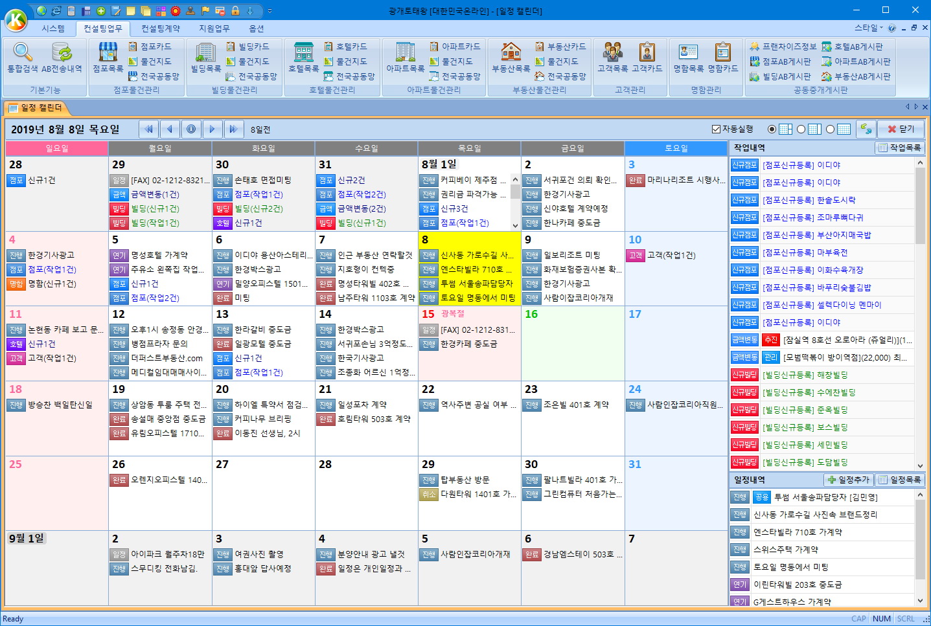Image resolution: width=931 pixels, height=626 pixels.
Task: Open 고객목록 customer list
Action: 612,57
